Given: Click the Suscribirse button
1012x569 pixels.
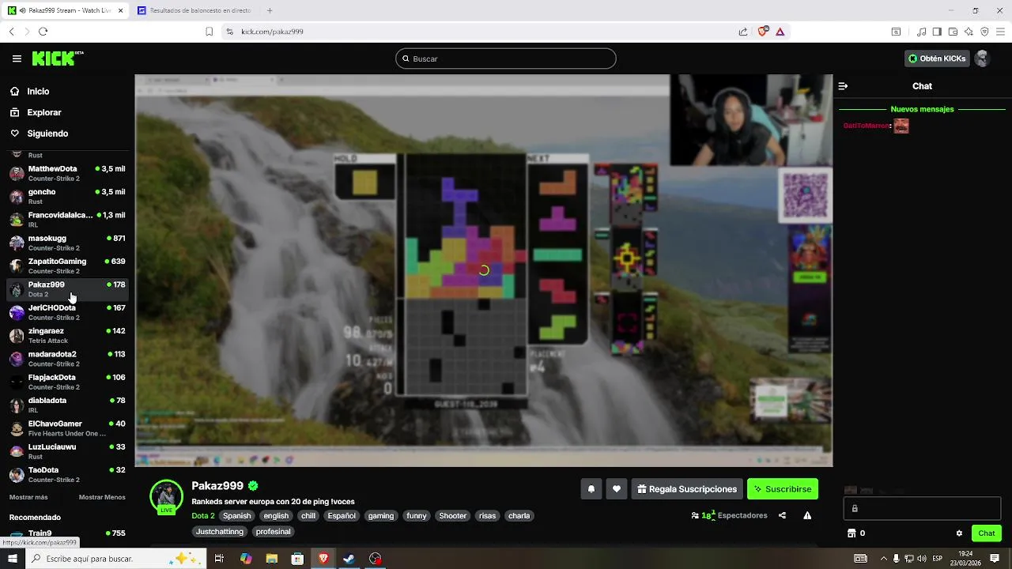Looking at the screenshot, I should point(782,489).
